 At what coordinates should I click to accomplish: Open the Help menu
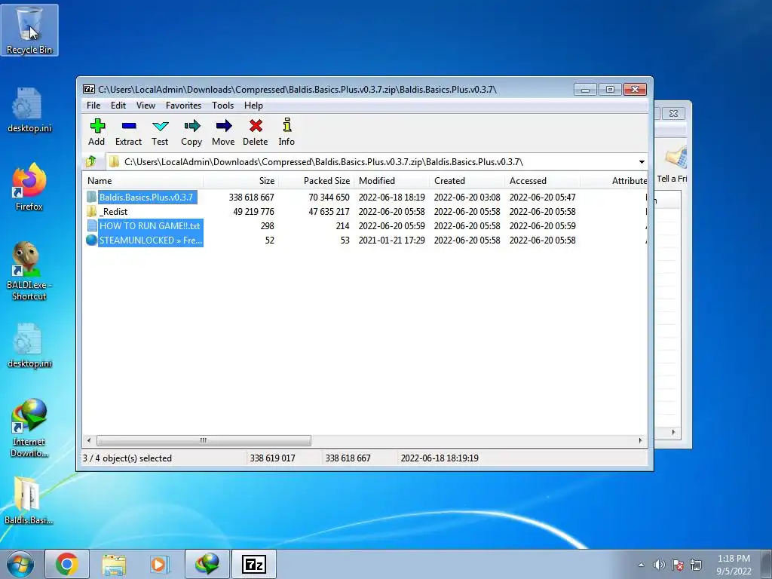click(x=253, y=106)
